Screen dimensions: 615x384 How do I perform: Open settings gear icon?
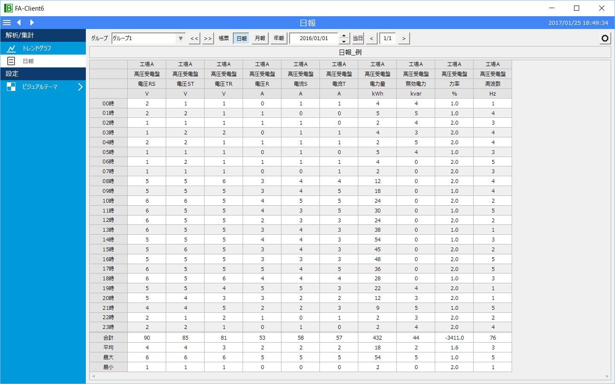pos(605,38)
